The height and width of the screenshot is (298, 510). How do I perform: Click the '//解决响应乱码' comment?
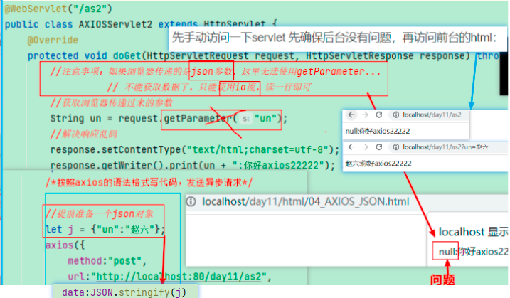click(x=84, y=134)
